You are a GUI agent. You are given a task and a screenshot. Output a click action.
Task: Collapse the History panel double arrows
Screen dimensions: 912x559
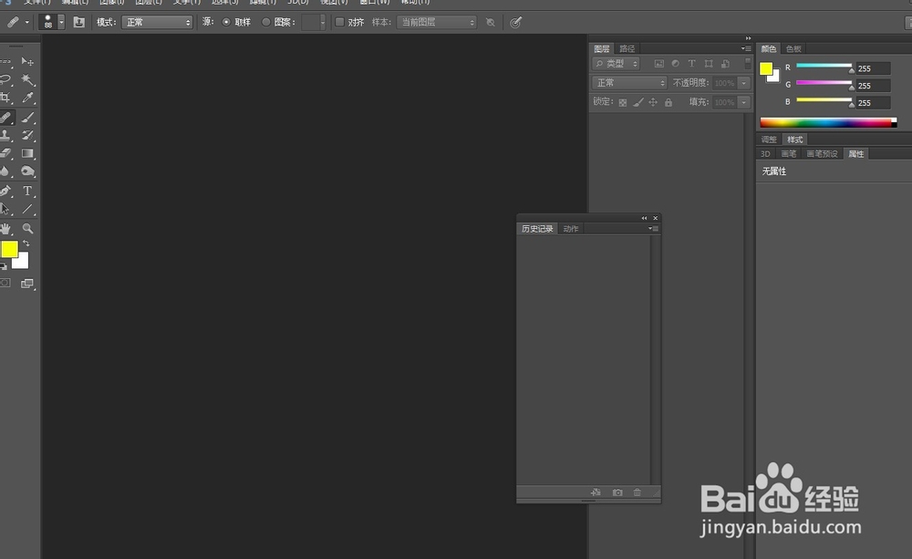point(644,218)
